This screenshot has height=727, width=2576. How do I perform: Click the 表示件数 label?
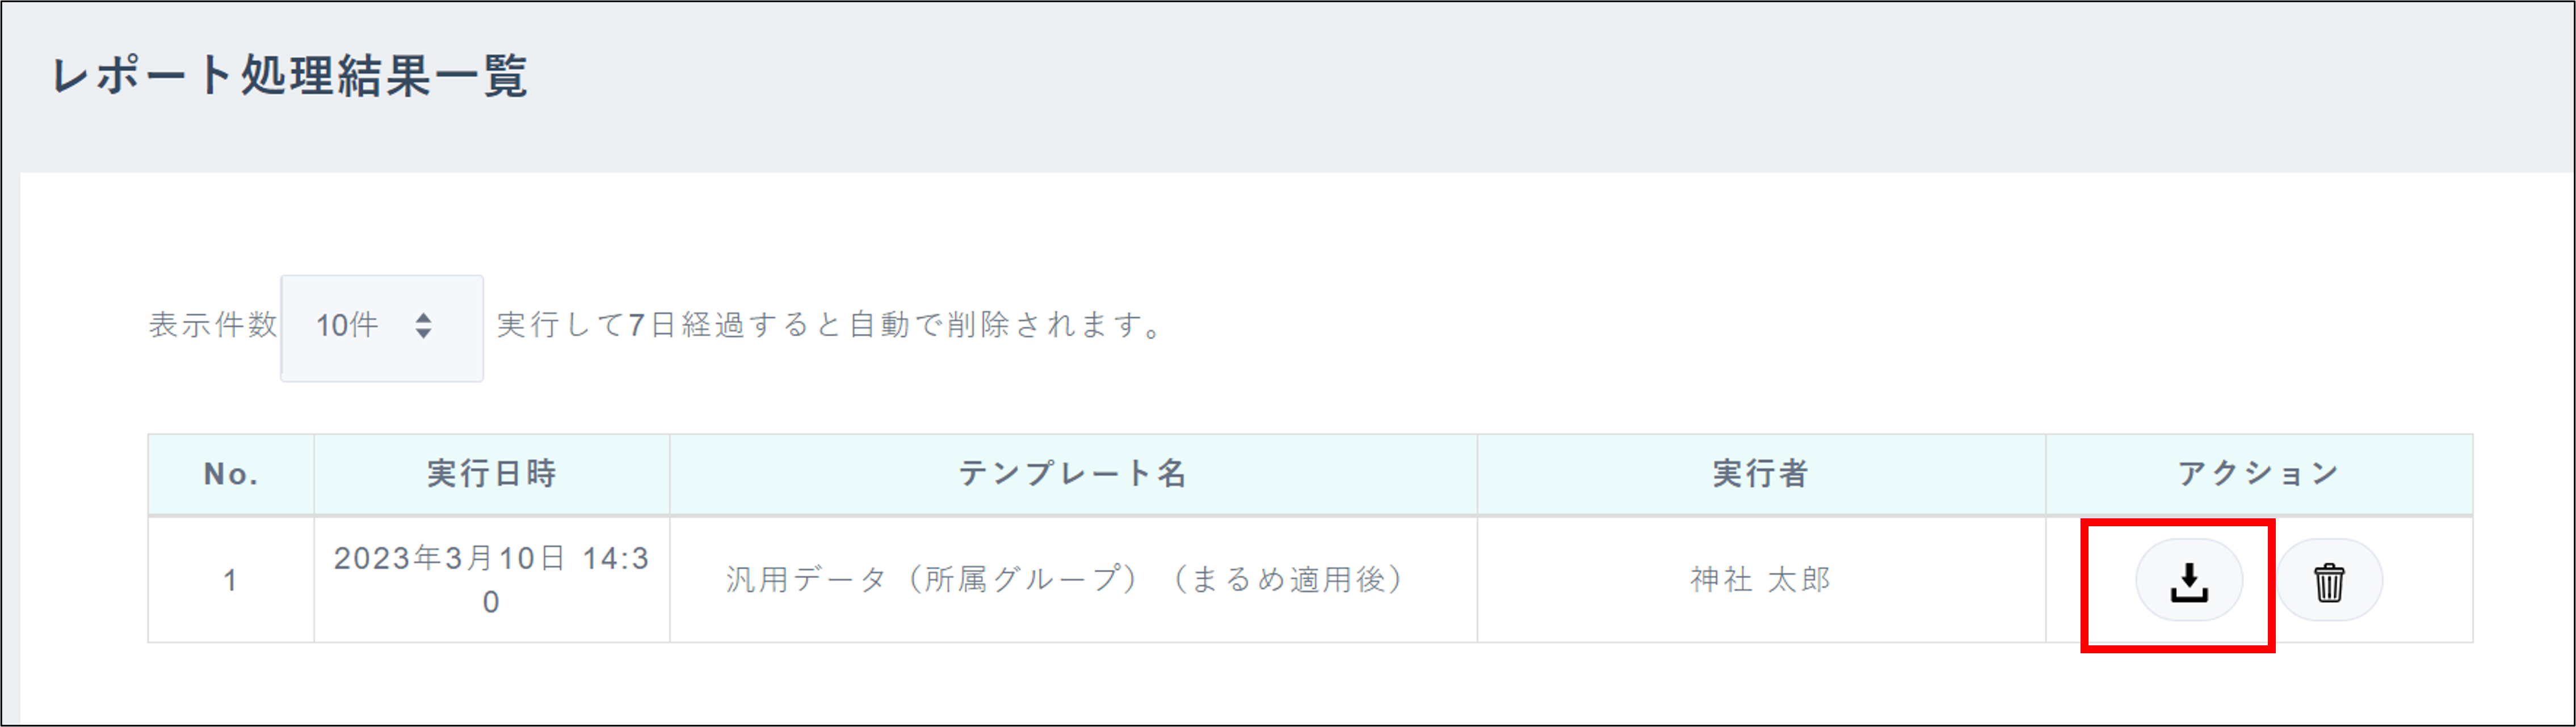pyautogui.click(x=213, y=326)
